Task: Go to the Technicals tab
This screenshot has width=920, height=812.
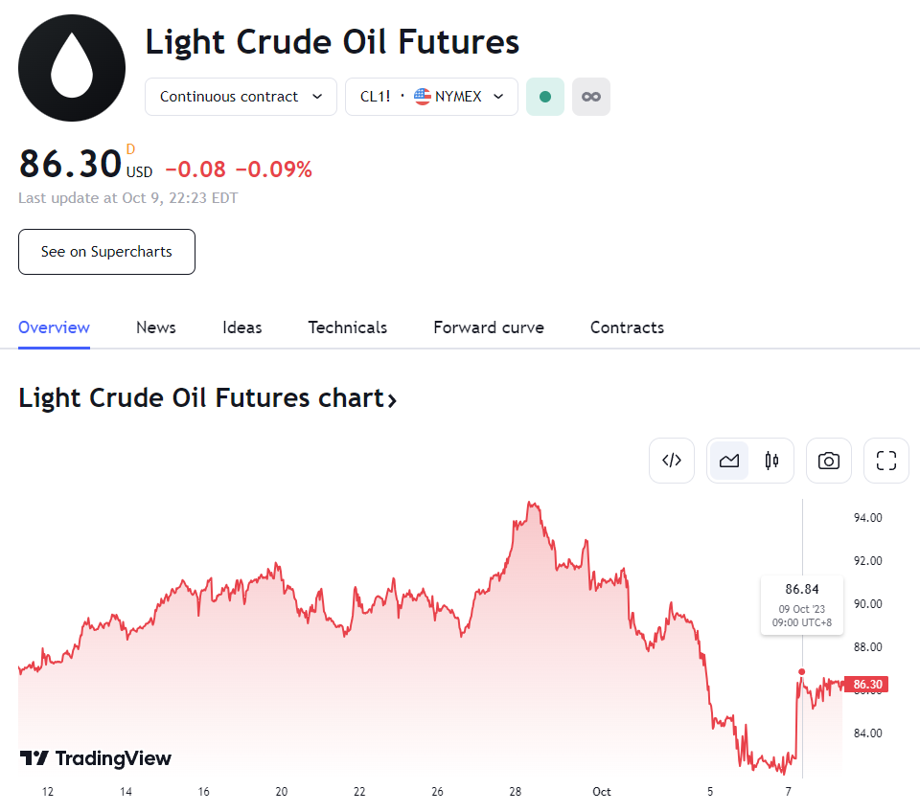Action: tap(348, 327)
